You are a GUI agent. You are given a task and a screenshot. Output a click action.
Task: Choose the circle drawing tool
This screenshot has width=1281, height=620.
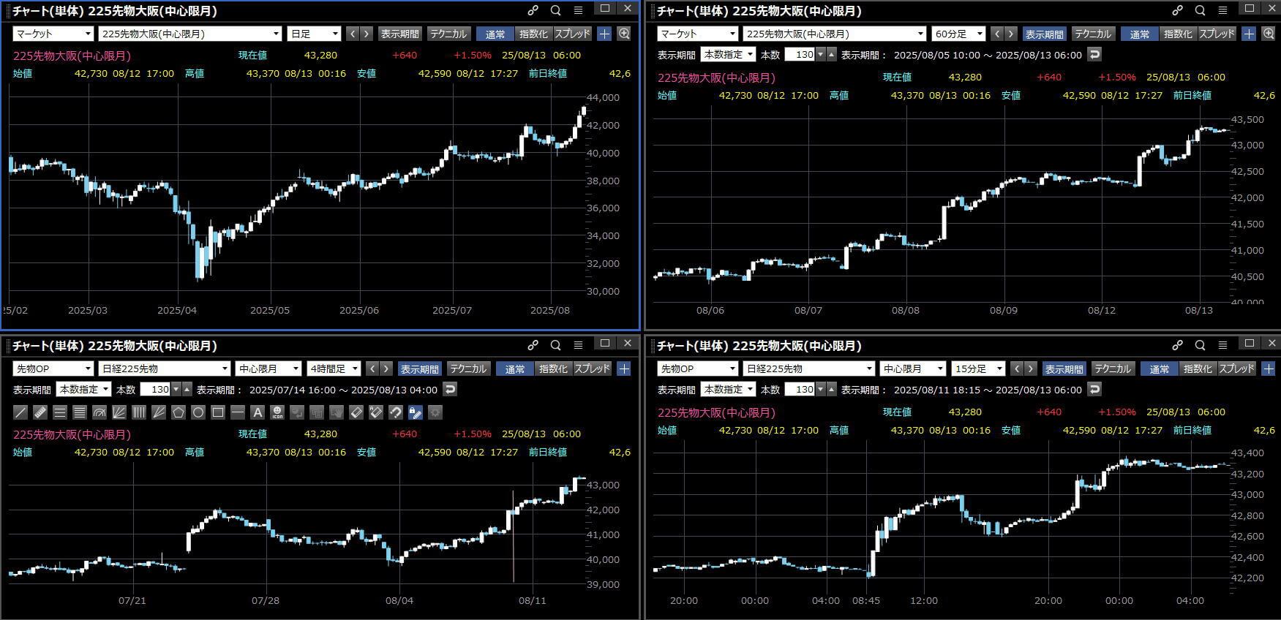pos(198,412)
